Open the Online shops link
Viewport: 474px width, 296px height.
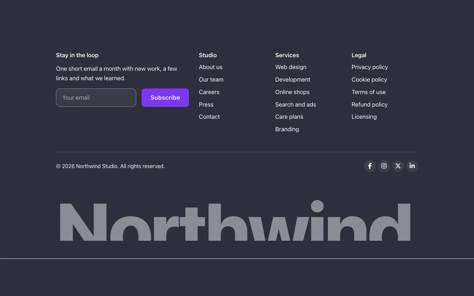coord(292,92)
